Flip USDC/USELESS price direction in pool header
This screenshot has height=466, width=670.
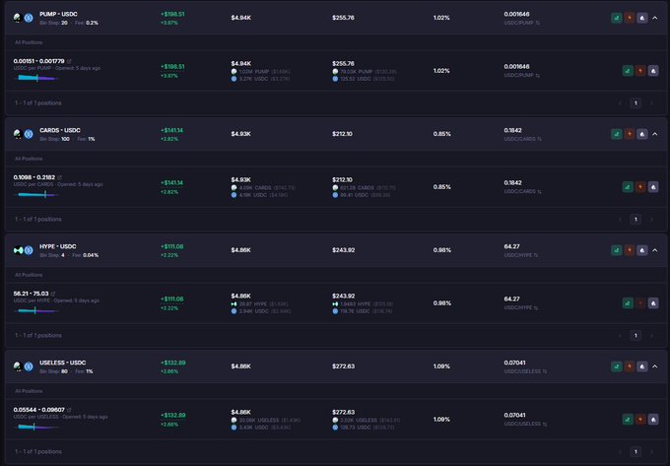[544, 371]
